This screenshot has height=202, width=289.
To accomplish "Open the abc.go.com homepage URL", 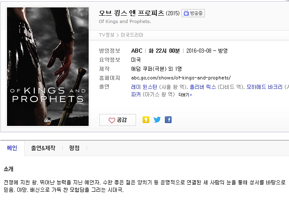I will 181,78.
